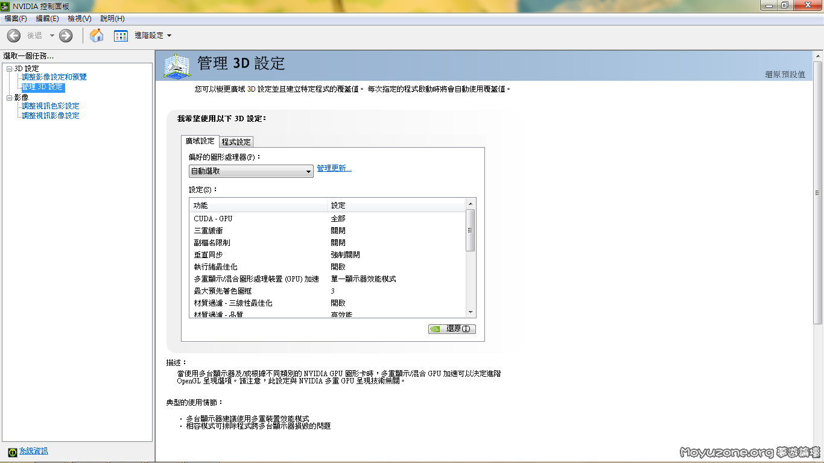Open the 檔案(F) menu
824x463 pixels.
pyautogui.click(x=16, y=19)
